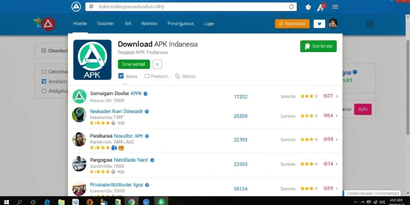410x205 pixels.
Task: Click the notification icon with red badge
Action: pos(322,7)
